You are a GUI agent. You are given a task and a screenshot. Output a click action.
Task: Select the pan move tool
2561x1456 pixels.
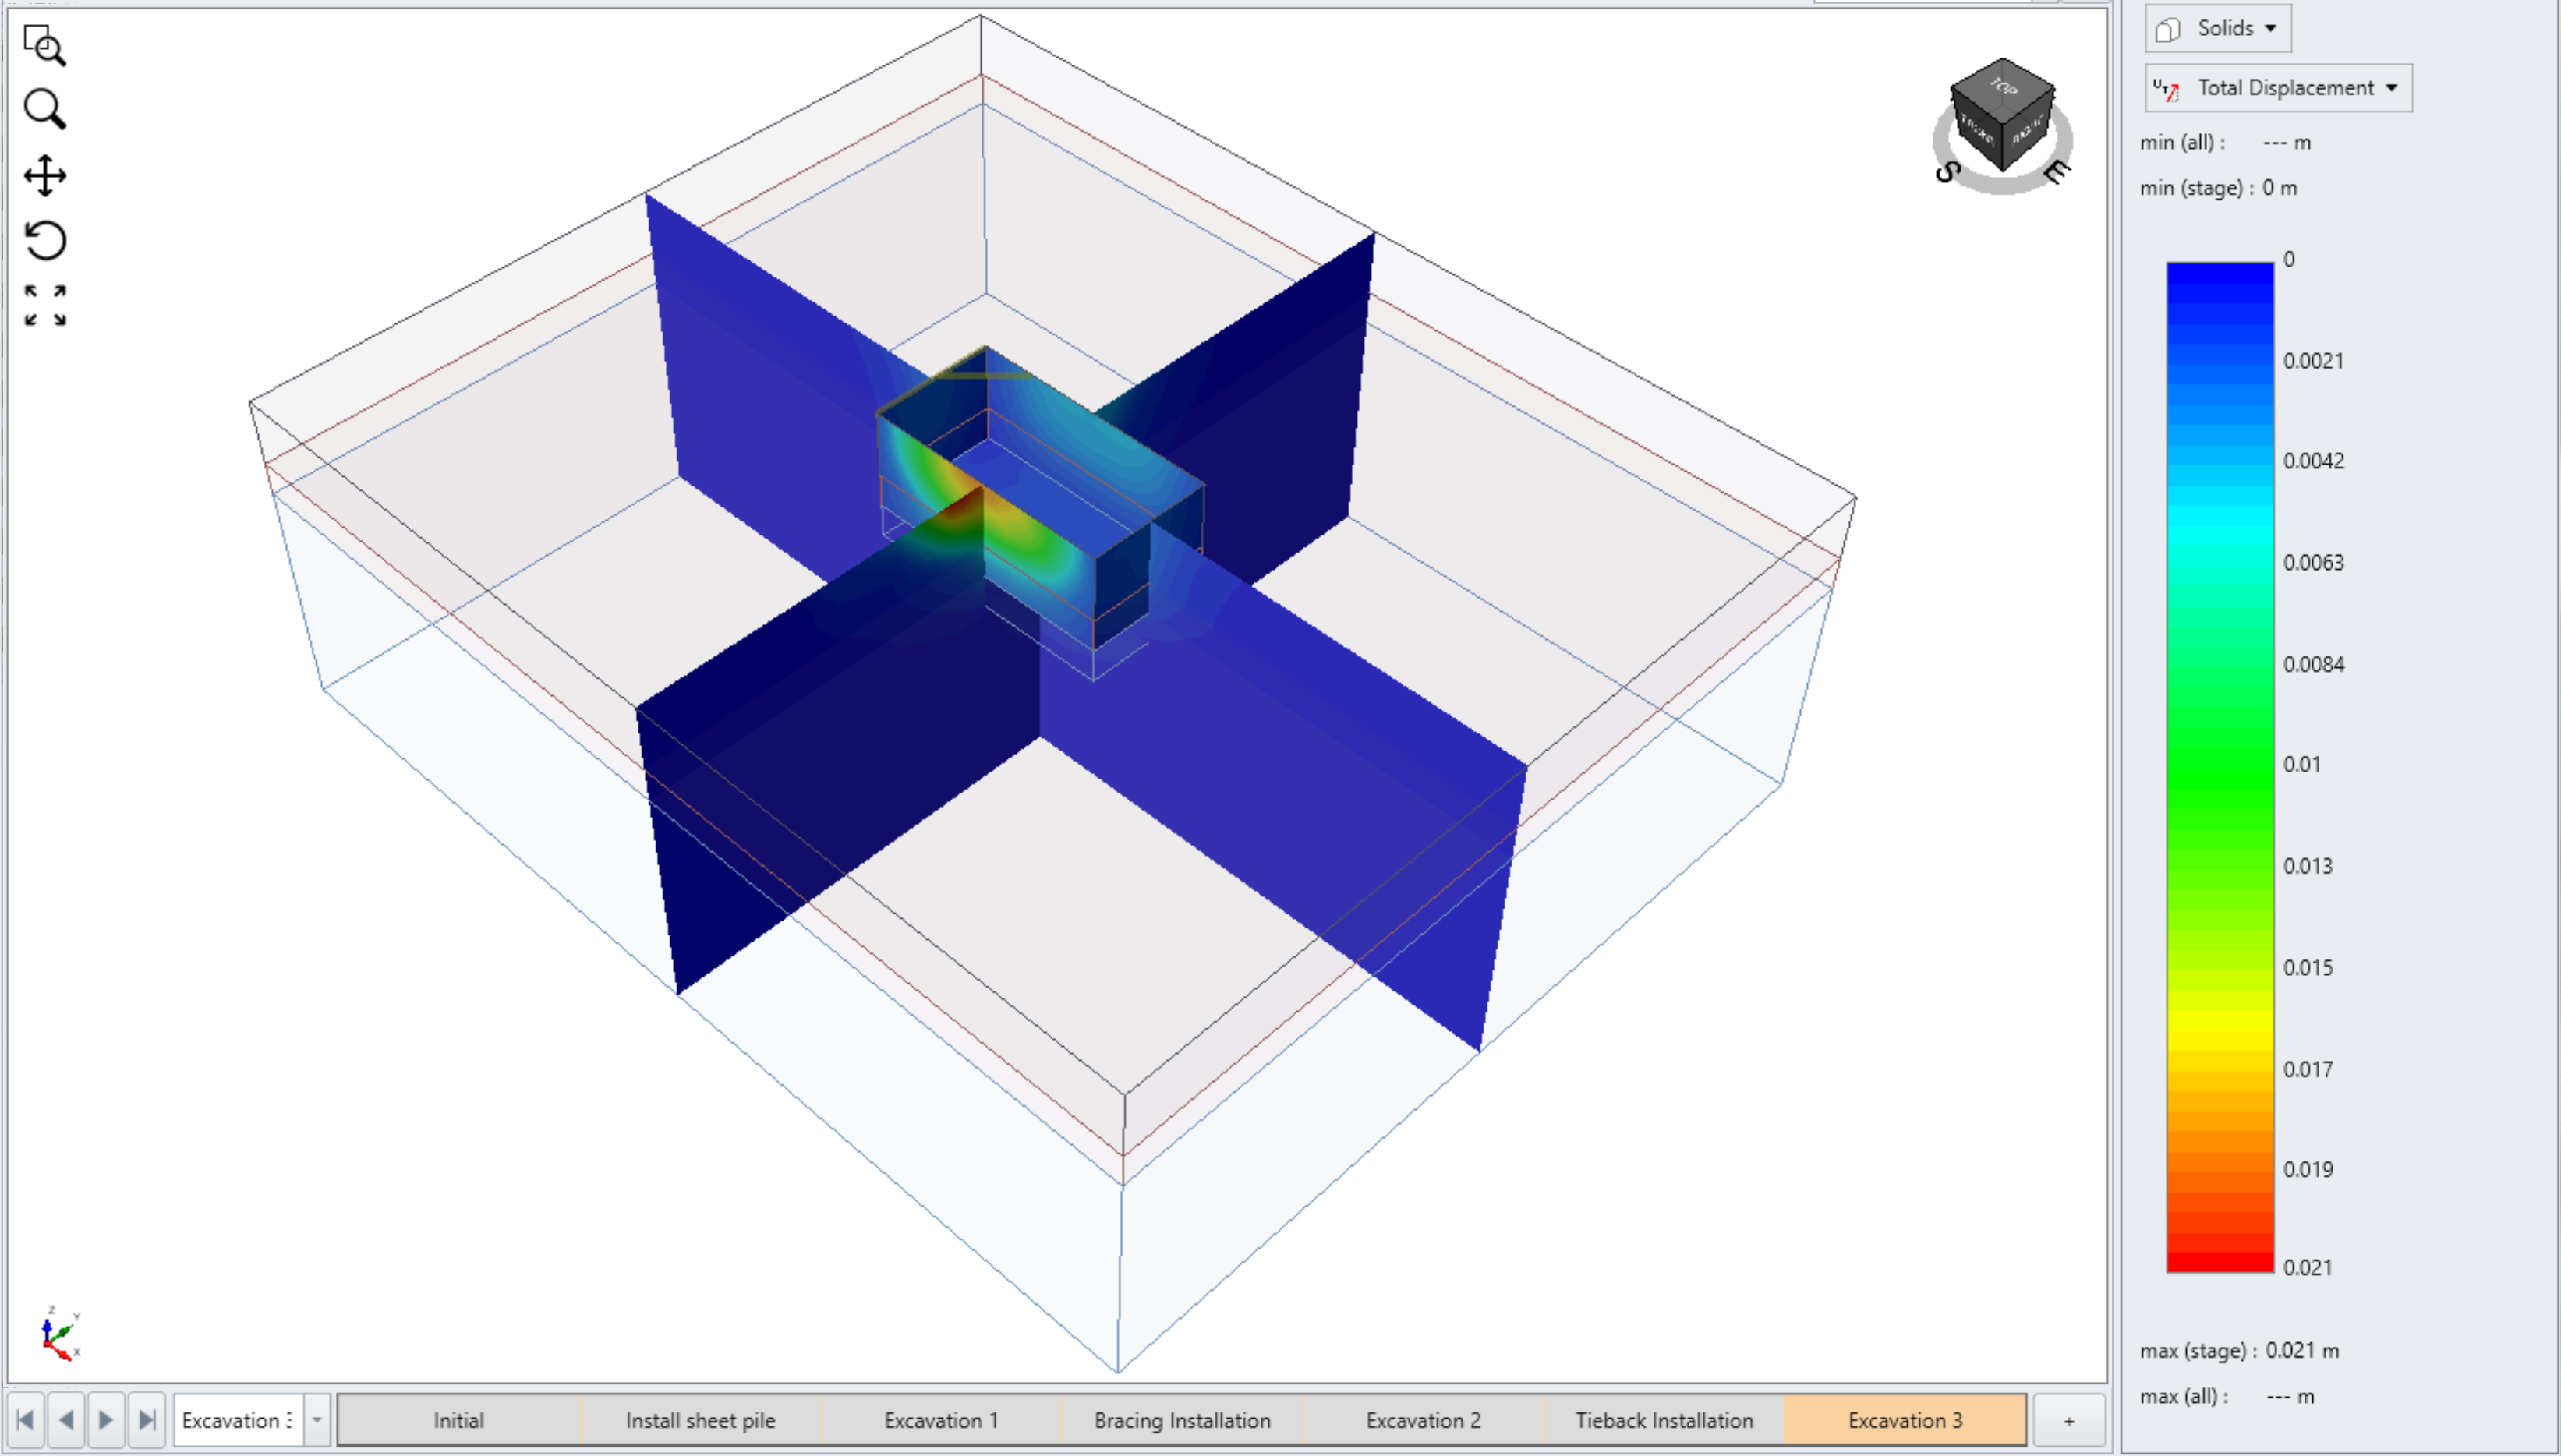tap(45, 175)
